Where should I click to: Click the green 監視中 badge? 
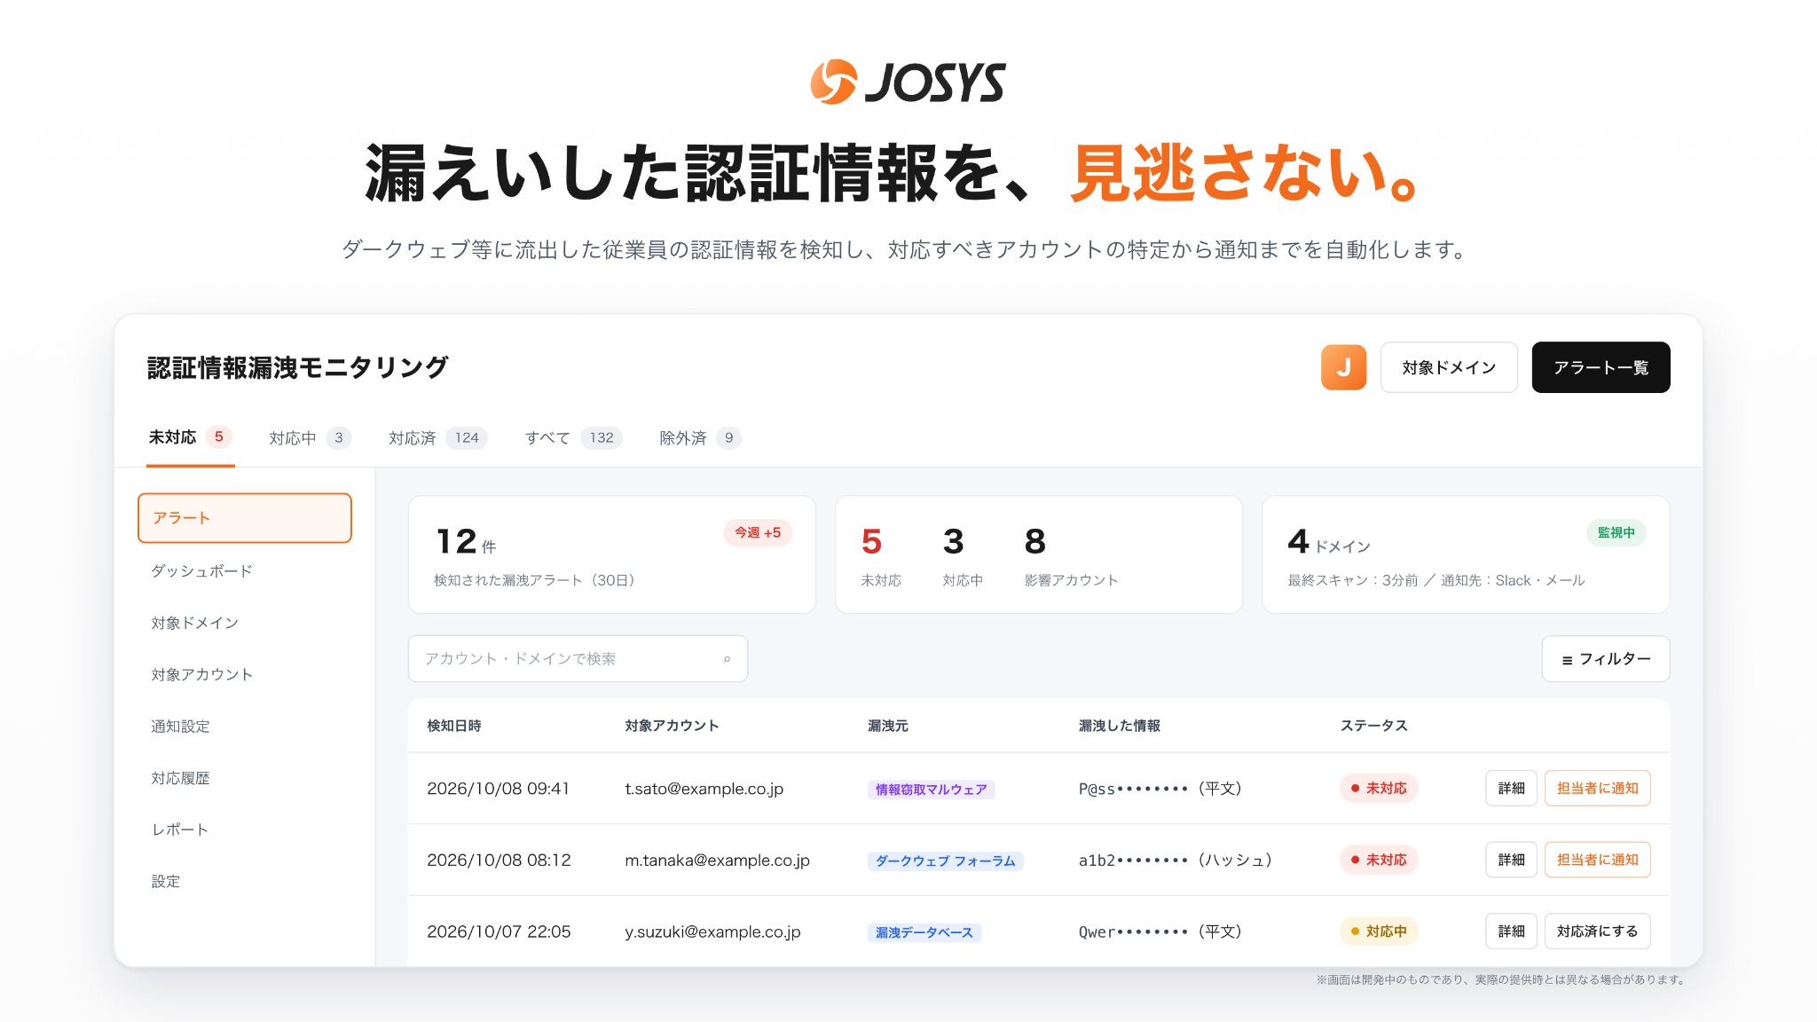point(1616,532)
